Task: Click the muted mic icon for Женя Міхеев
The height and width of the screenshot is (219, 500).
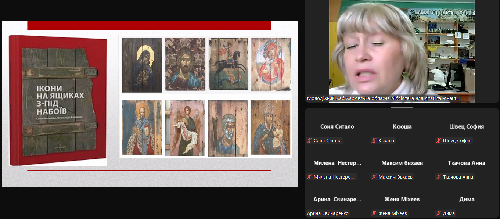Action: [374, 213]
